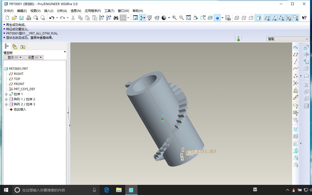Toggle datum axes display
Image resolution: width=312 pixels, height=195 pixels.
point(274,18)
